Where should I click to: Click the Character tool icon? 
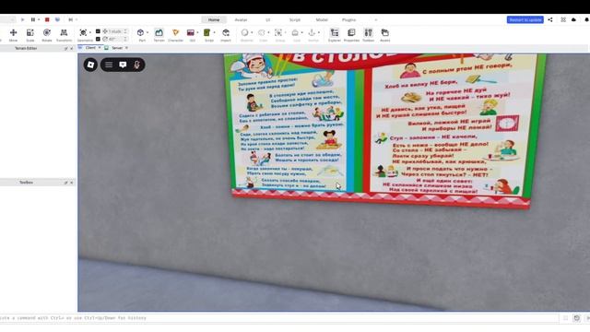(x=175, y=33)
